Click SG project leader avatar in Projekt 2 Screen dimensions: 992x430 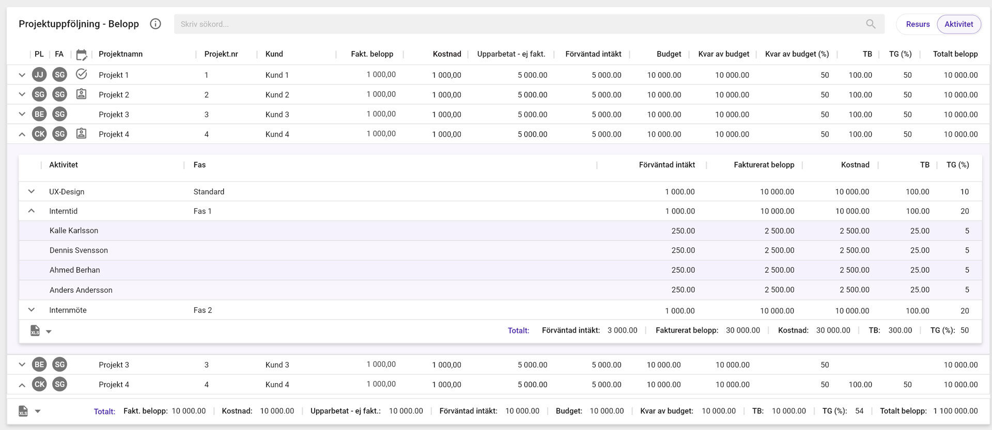[39, 94]
